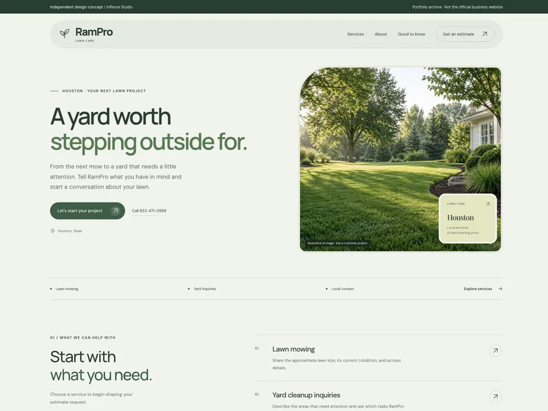Image resolution: width=548 pixels, height=411 pixels.
Task: Select 'Portfolio archive · Not the official business website' text
Action: [457, 7]
